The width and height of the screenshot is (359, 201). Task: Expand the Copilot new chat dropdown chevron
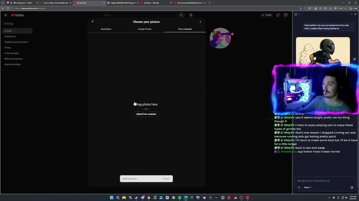[299, 14]
